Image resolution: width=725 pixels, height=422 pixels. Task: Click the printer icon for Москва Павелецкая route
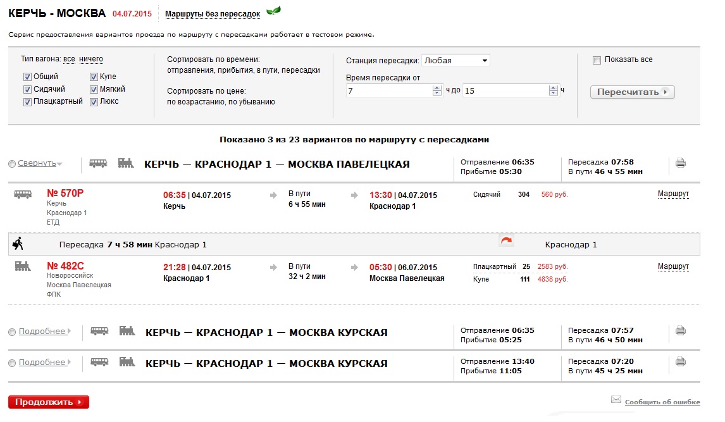point(680,163)
